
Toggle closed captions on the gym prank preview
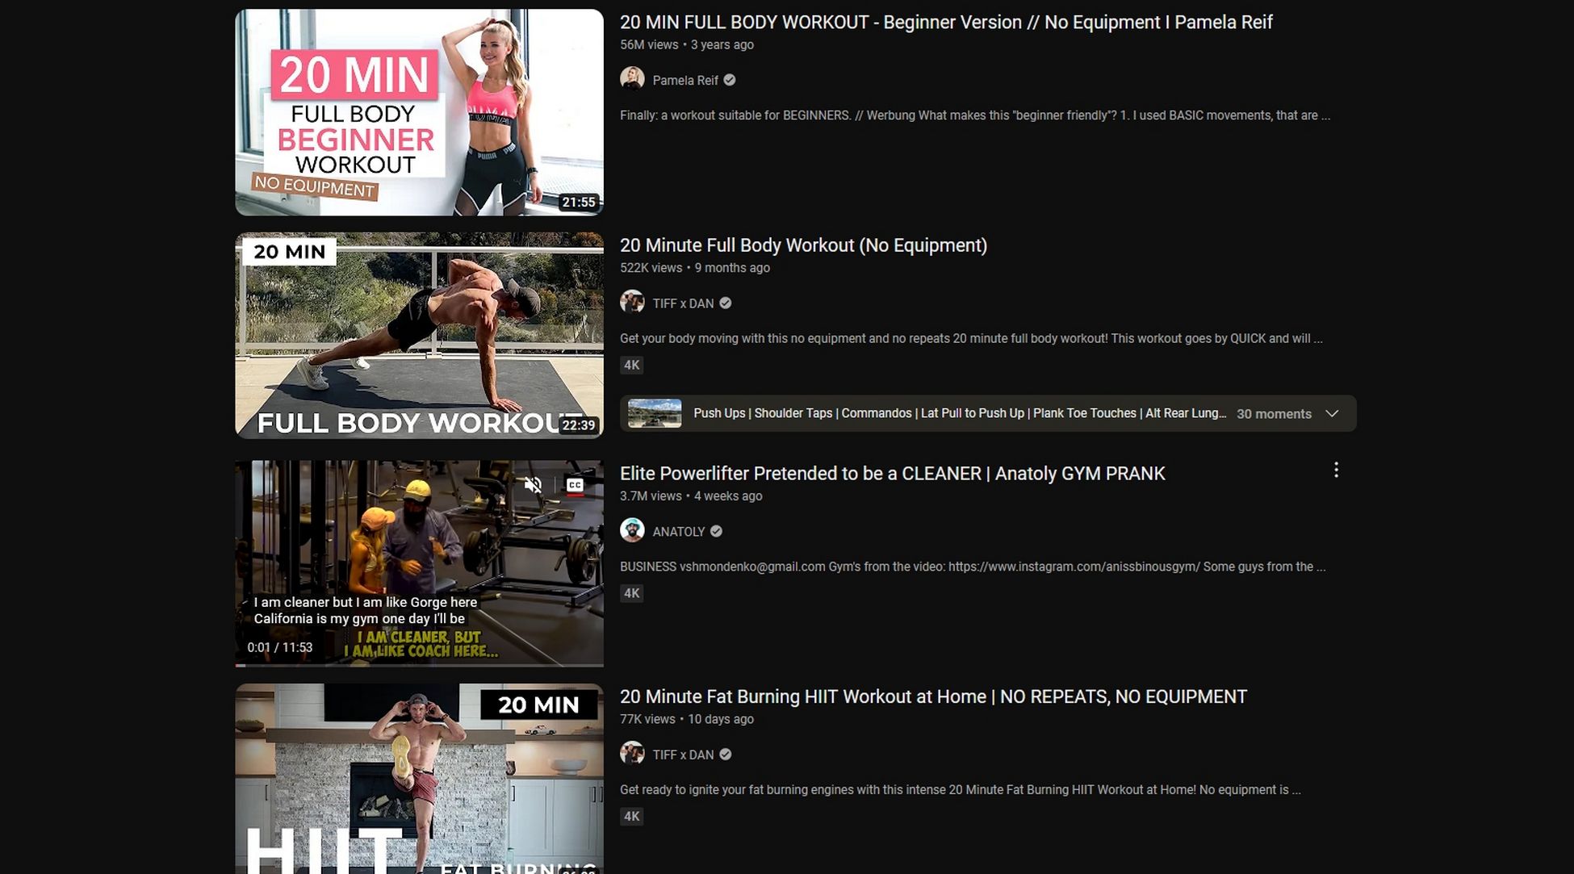pyautogui.click(x=573, y=483)
